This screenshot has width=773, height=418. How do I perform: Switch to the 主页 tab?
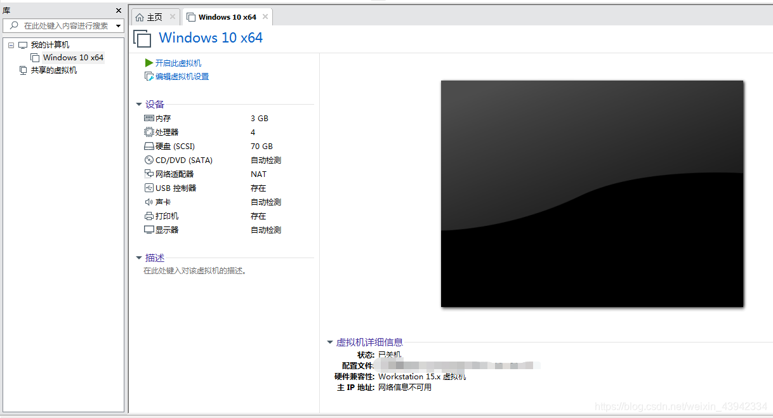click(155, 17)
